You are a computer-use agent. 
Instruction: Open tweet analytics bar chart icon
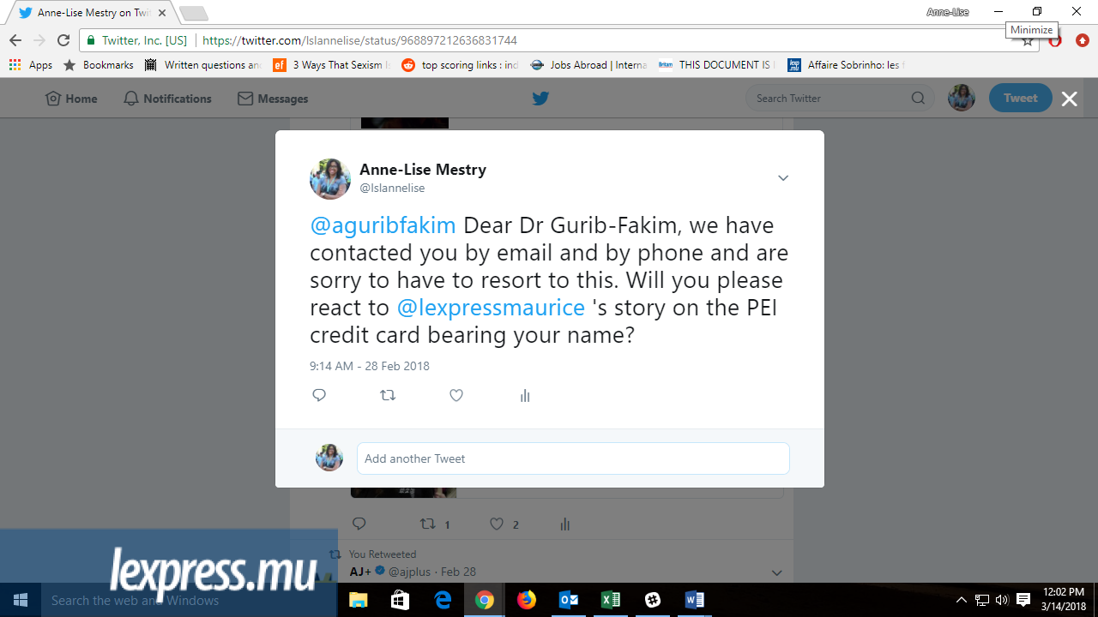point(525,395)
